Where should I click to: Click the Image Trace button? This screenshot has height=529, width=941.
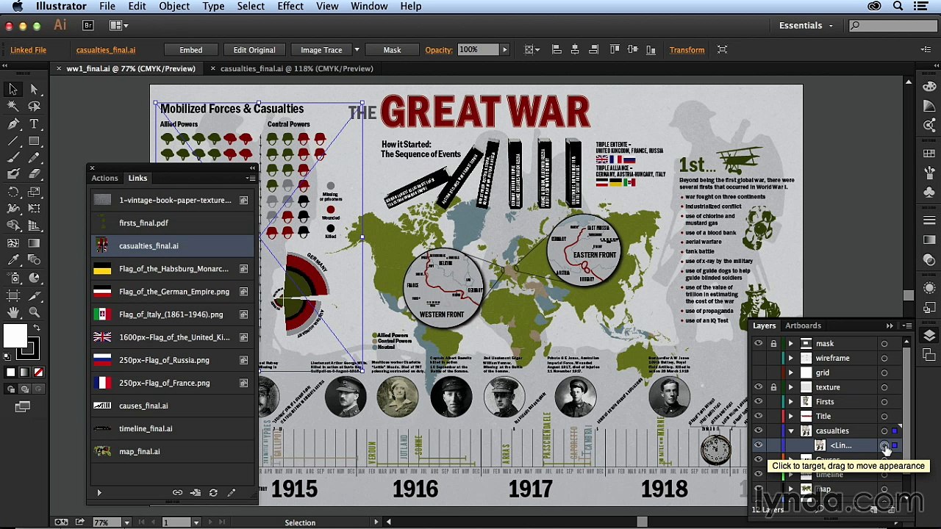point(321,50)
